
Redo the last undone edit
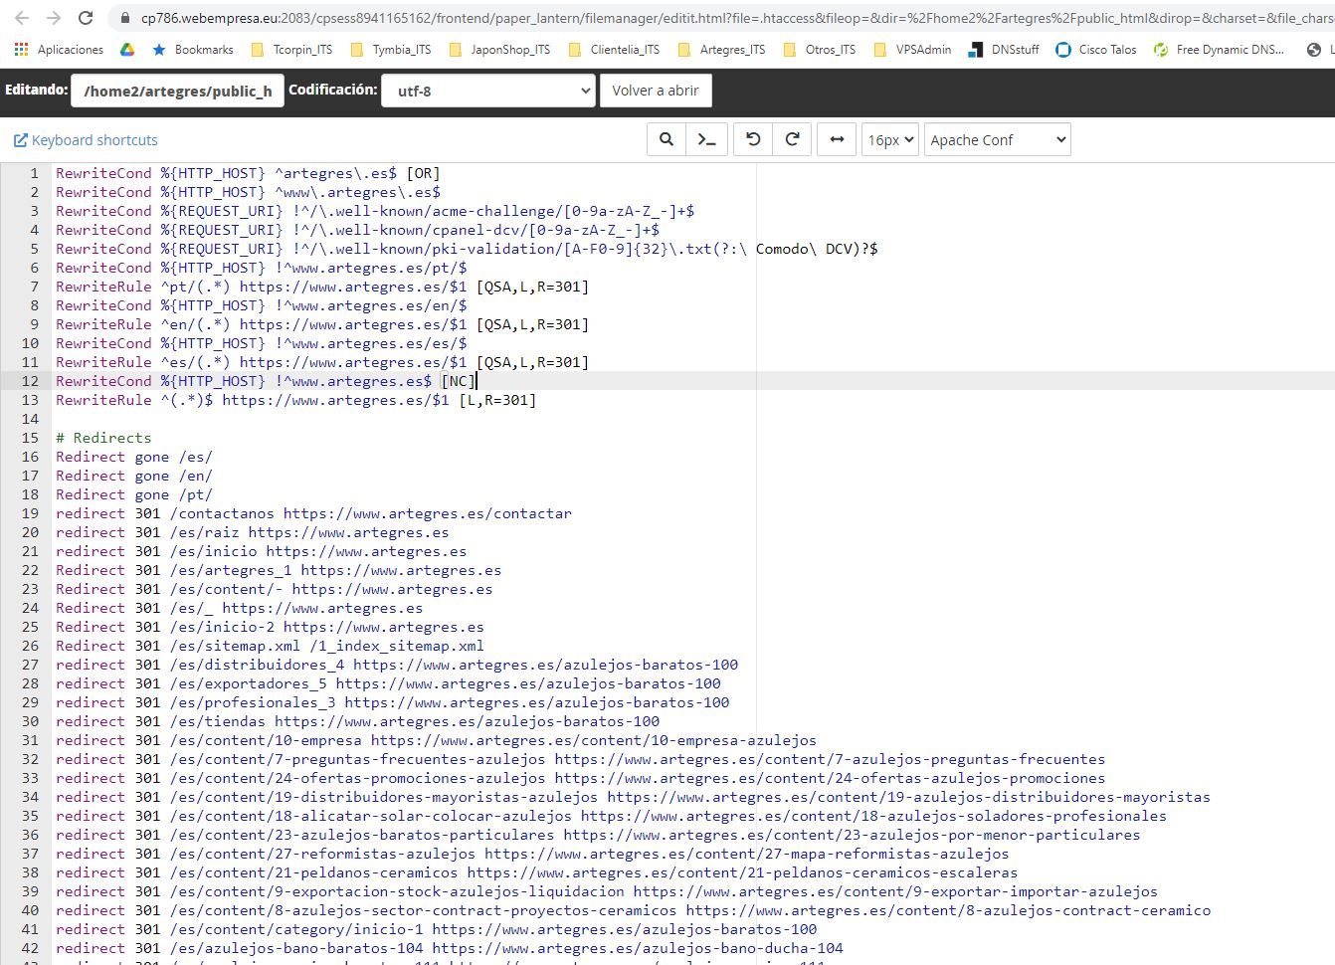click(793, 139)
